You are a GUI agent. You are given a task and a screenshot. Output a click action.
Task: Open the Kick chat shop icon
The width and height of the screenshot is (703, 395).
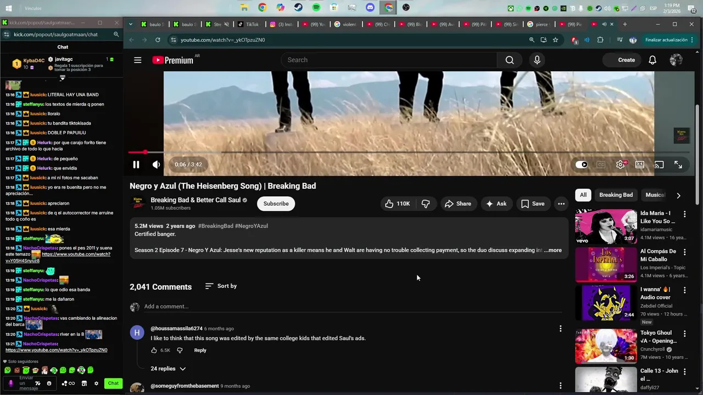pyautogui.click(x=84, y=383)
